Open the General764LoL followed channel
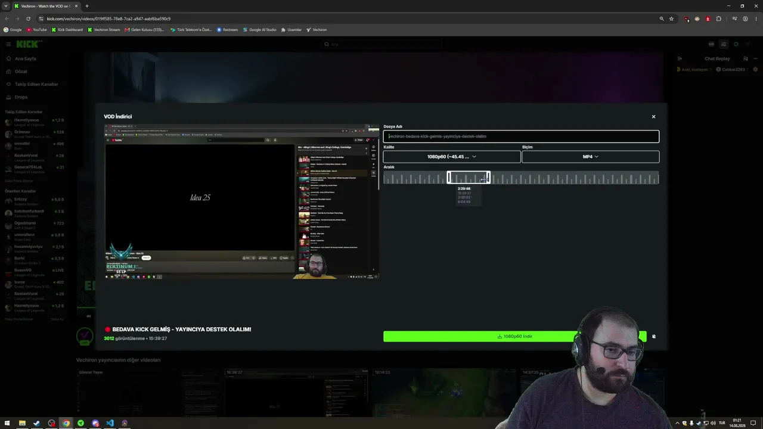 (x=34, y=169)
